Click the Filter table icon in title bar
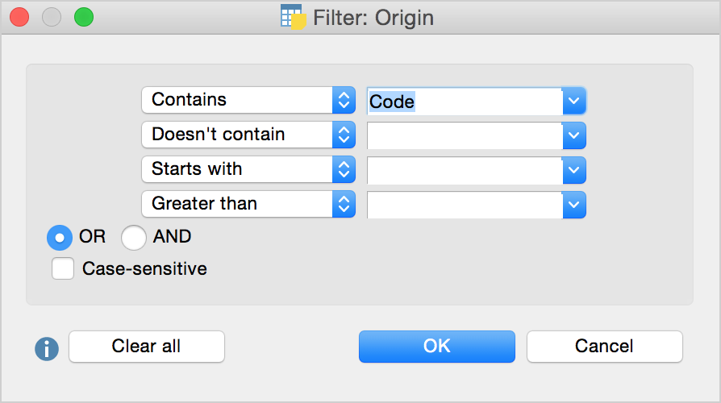 tap(291, 17)
